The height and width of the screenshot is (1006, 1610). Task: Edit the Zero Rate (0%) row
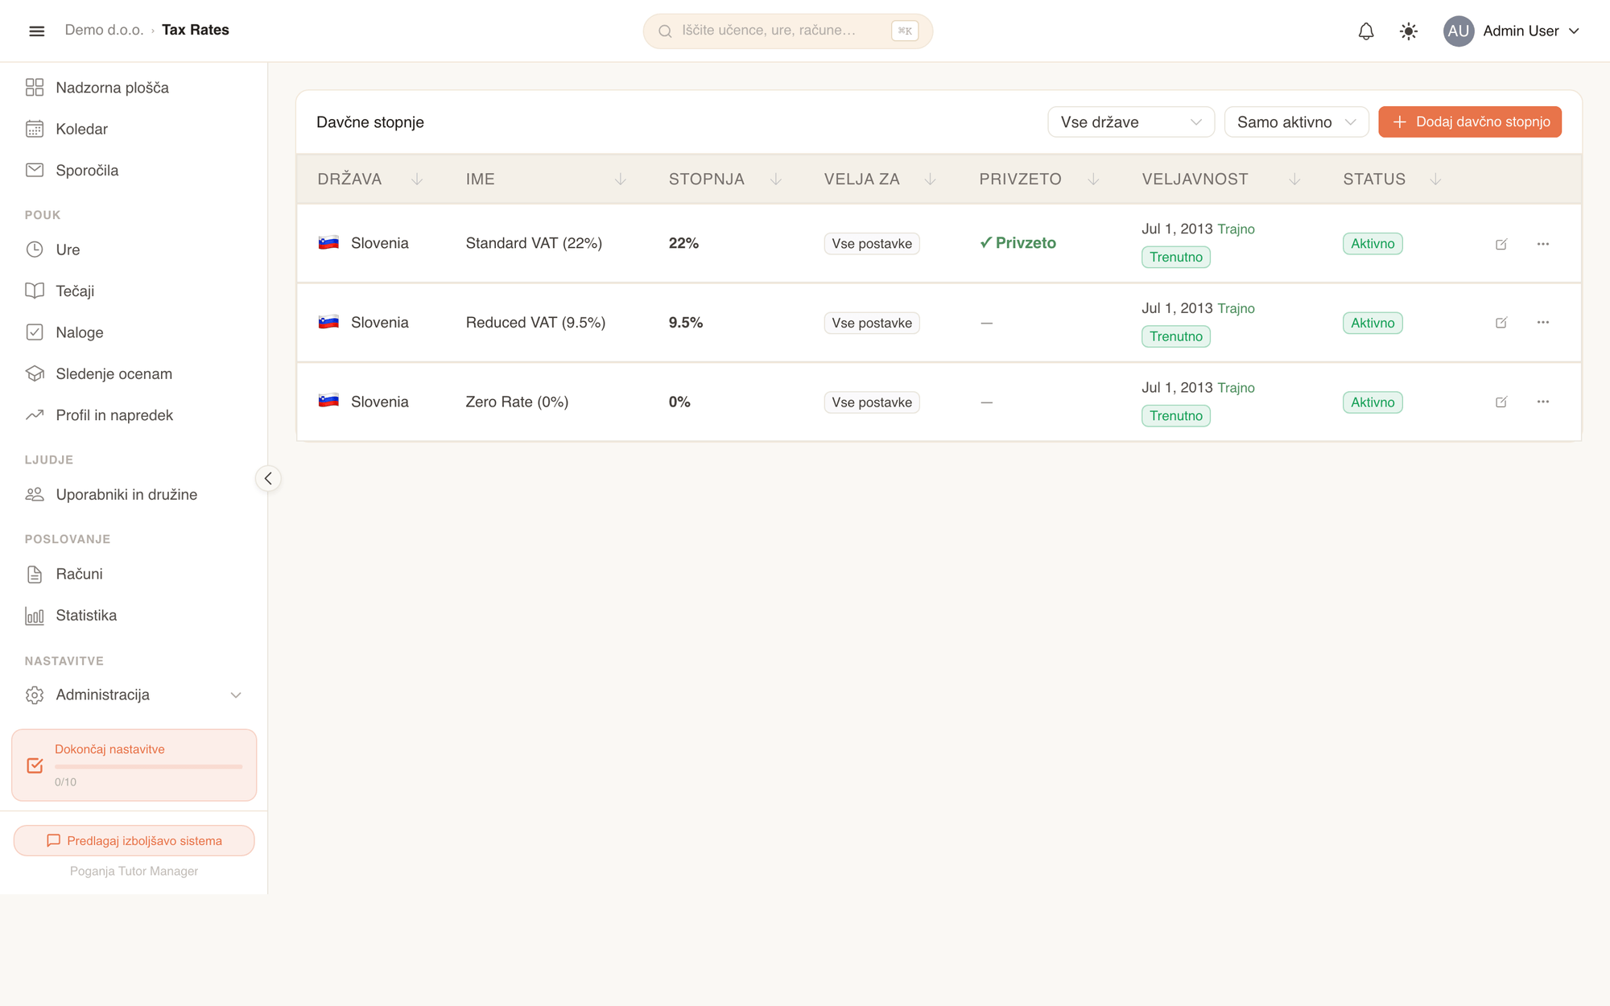click(x=1501, y=402)
